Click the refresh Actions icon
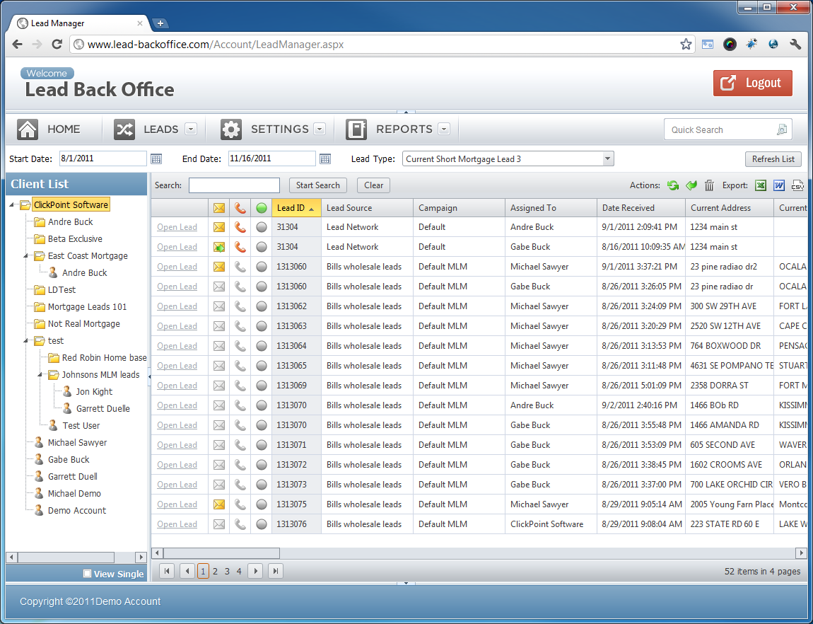This screenshot has height=624, width=813. [673, 185]
